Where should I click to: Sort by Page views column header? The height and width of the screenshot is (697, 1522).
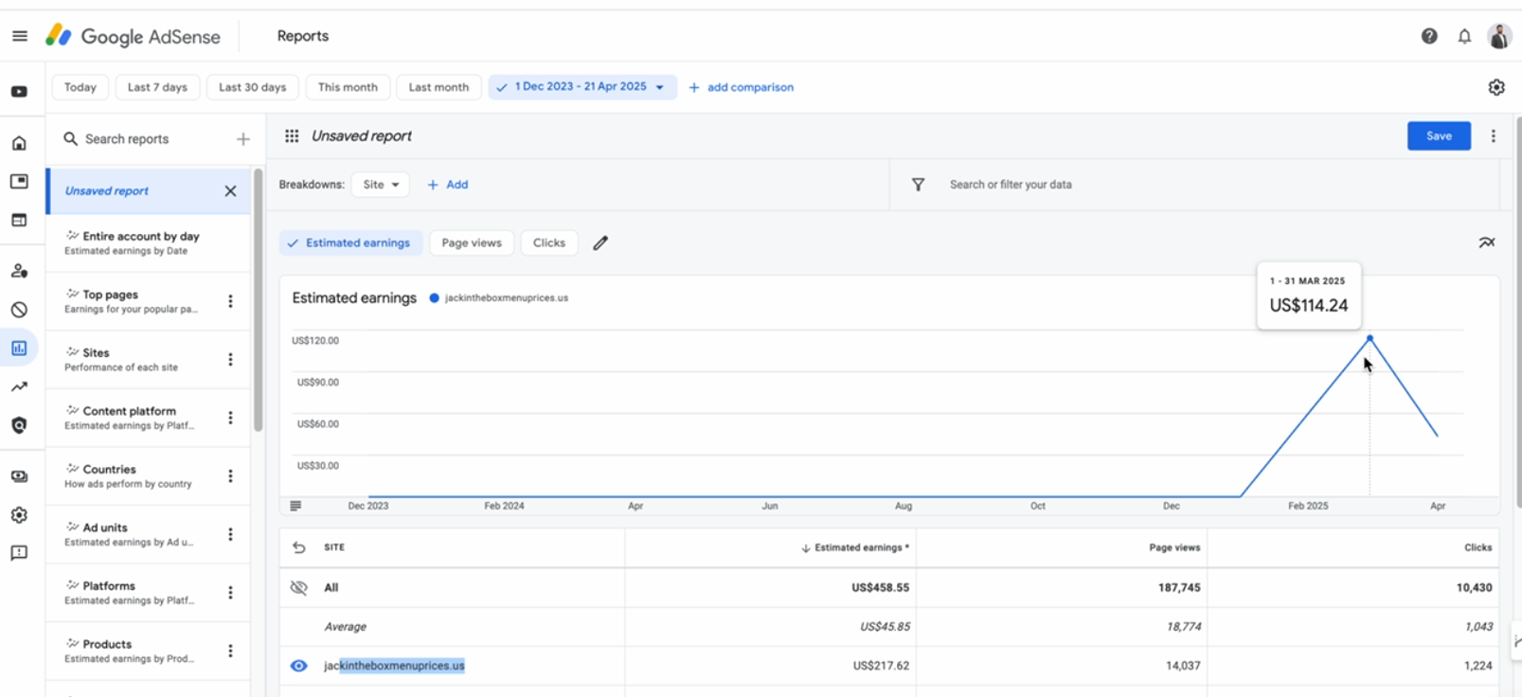[x=1174, y=547]
